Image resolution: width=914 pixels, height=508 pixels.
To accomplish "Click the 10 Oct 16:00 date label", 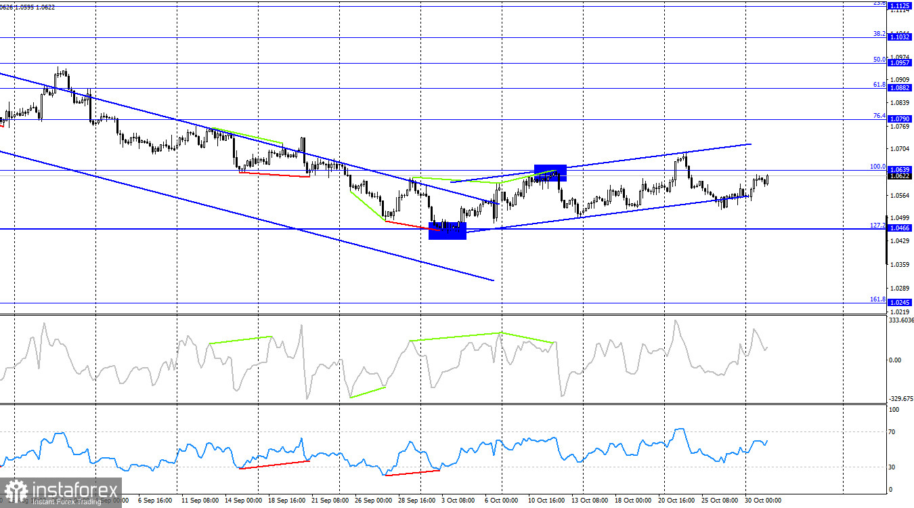I will coord(546,501).
